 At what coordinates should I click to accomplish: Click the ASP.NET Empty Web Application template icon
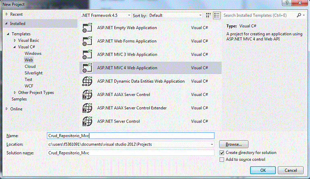tap(87, 28)
